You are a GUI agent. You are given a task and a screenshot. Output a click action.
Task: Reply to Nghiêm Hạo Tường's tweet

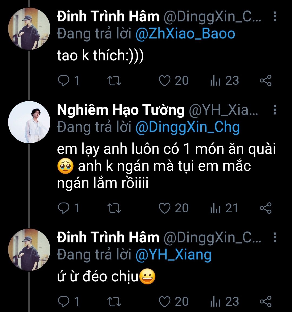tap(64, 208)
